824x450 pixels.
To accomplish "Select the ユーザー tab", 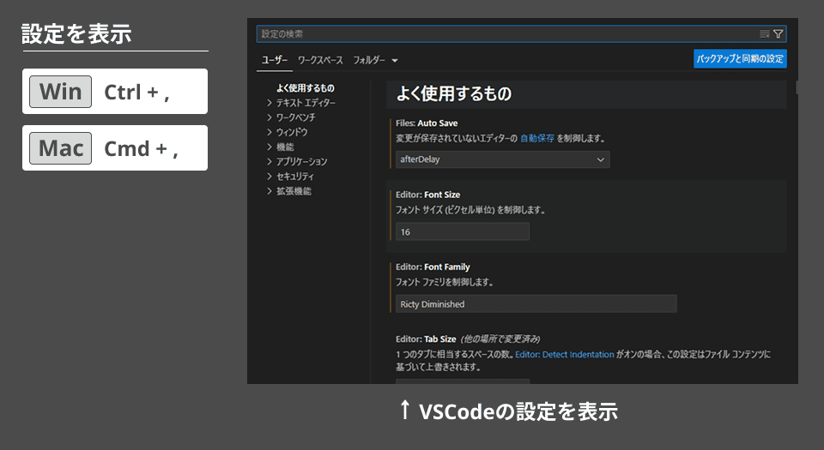I will coord(275,60).
